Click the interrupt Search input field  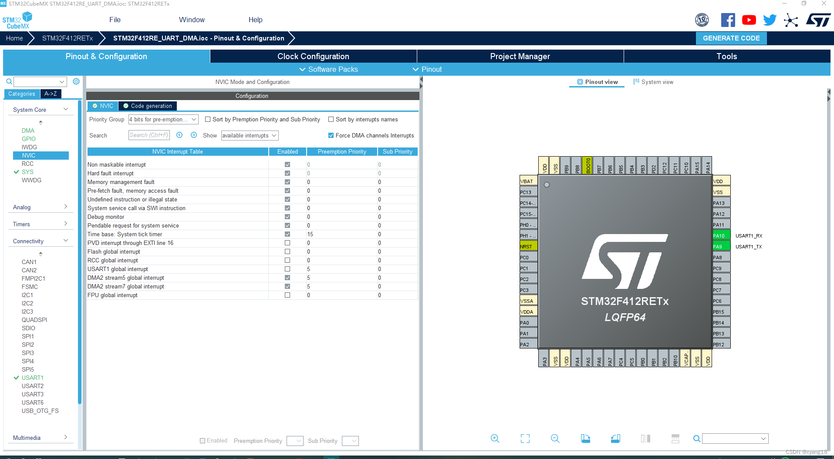coord(149,135)
